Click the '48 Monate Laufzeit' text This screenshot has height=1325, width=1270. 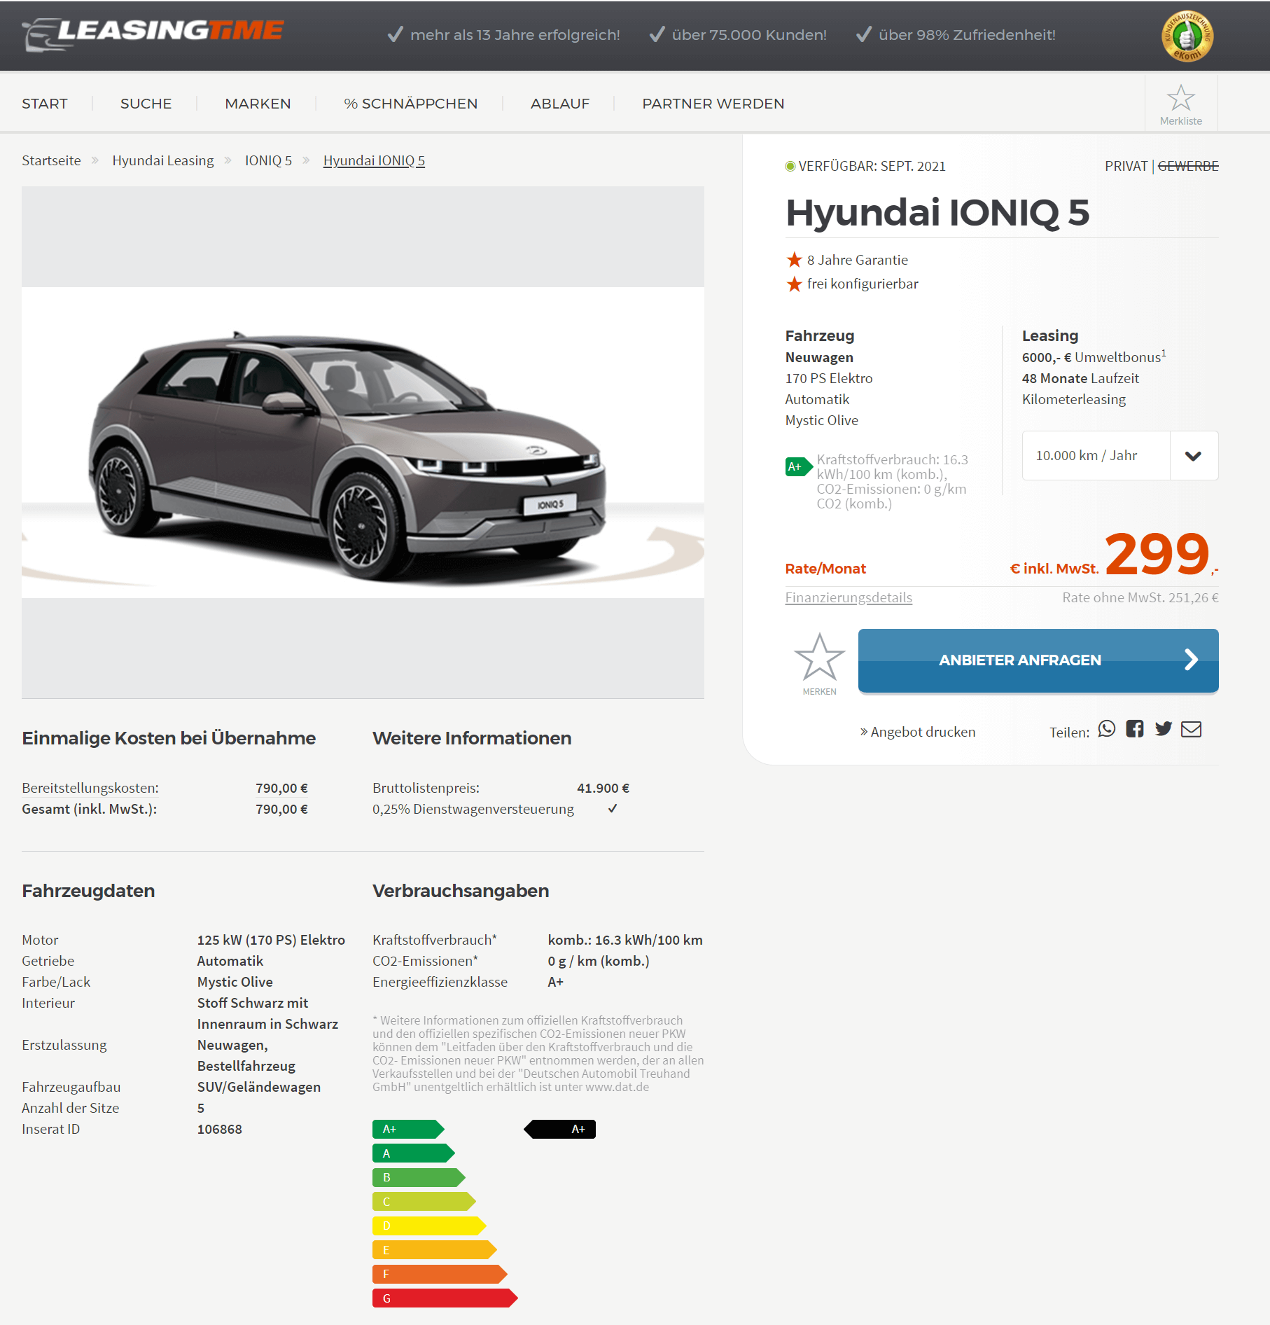(x=1080, y=378)
